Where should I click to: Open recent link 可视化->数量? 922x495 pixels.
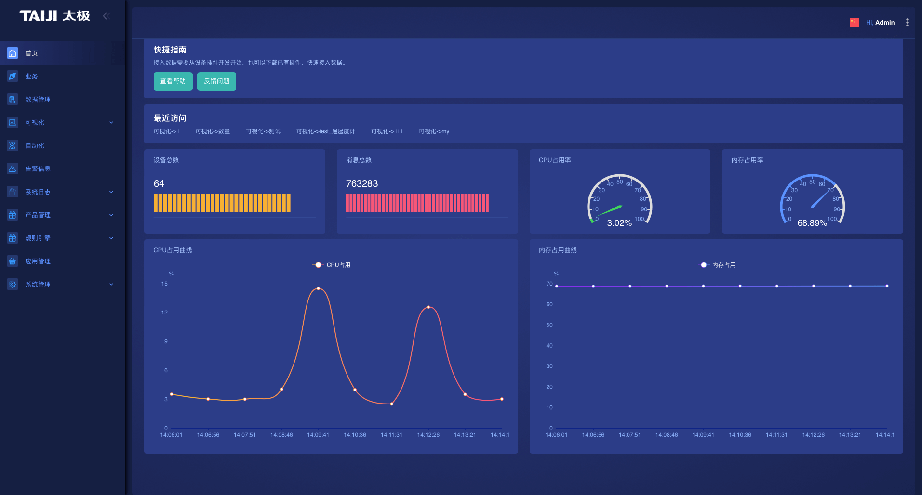(213, 131)
